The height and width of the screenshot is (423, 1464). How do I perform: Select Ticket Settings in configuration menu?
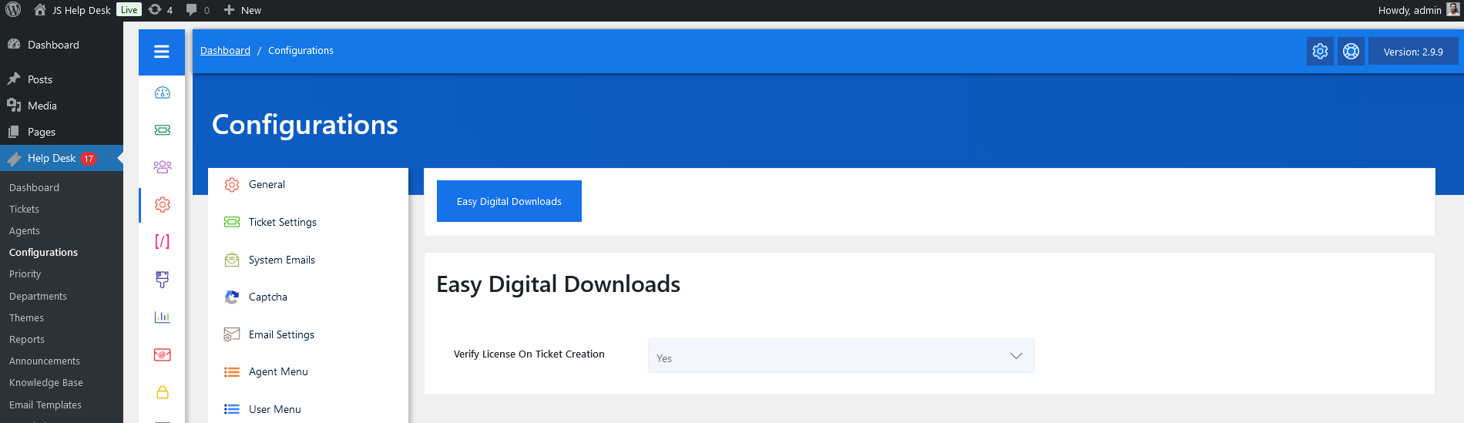point(282,222)
